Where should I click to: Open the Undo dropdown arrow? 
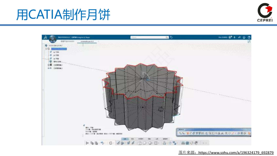105,143
